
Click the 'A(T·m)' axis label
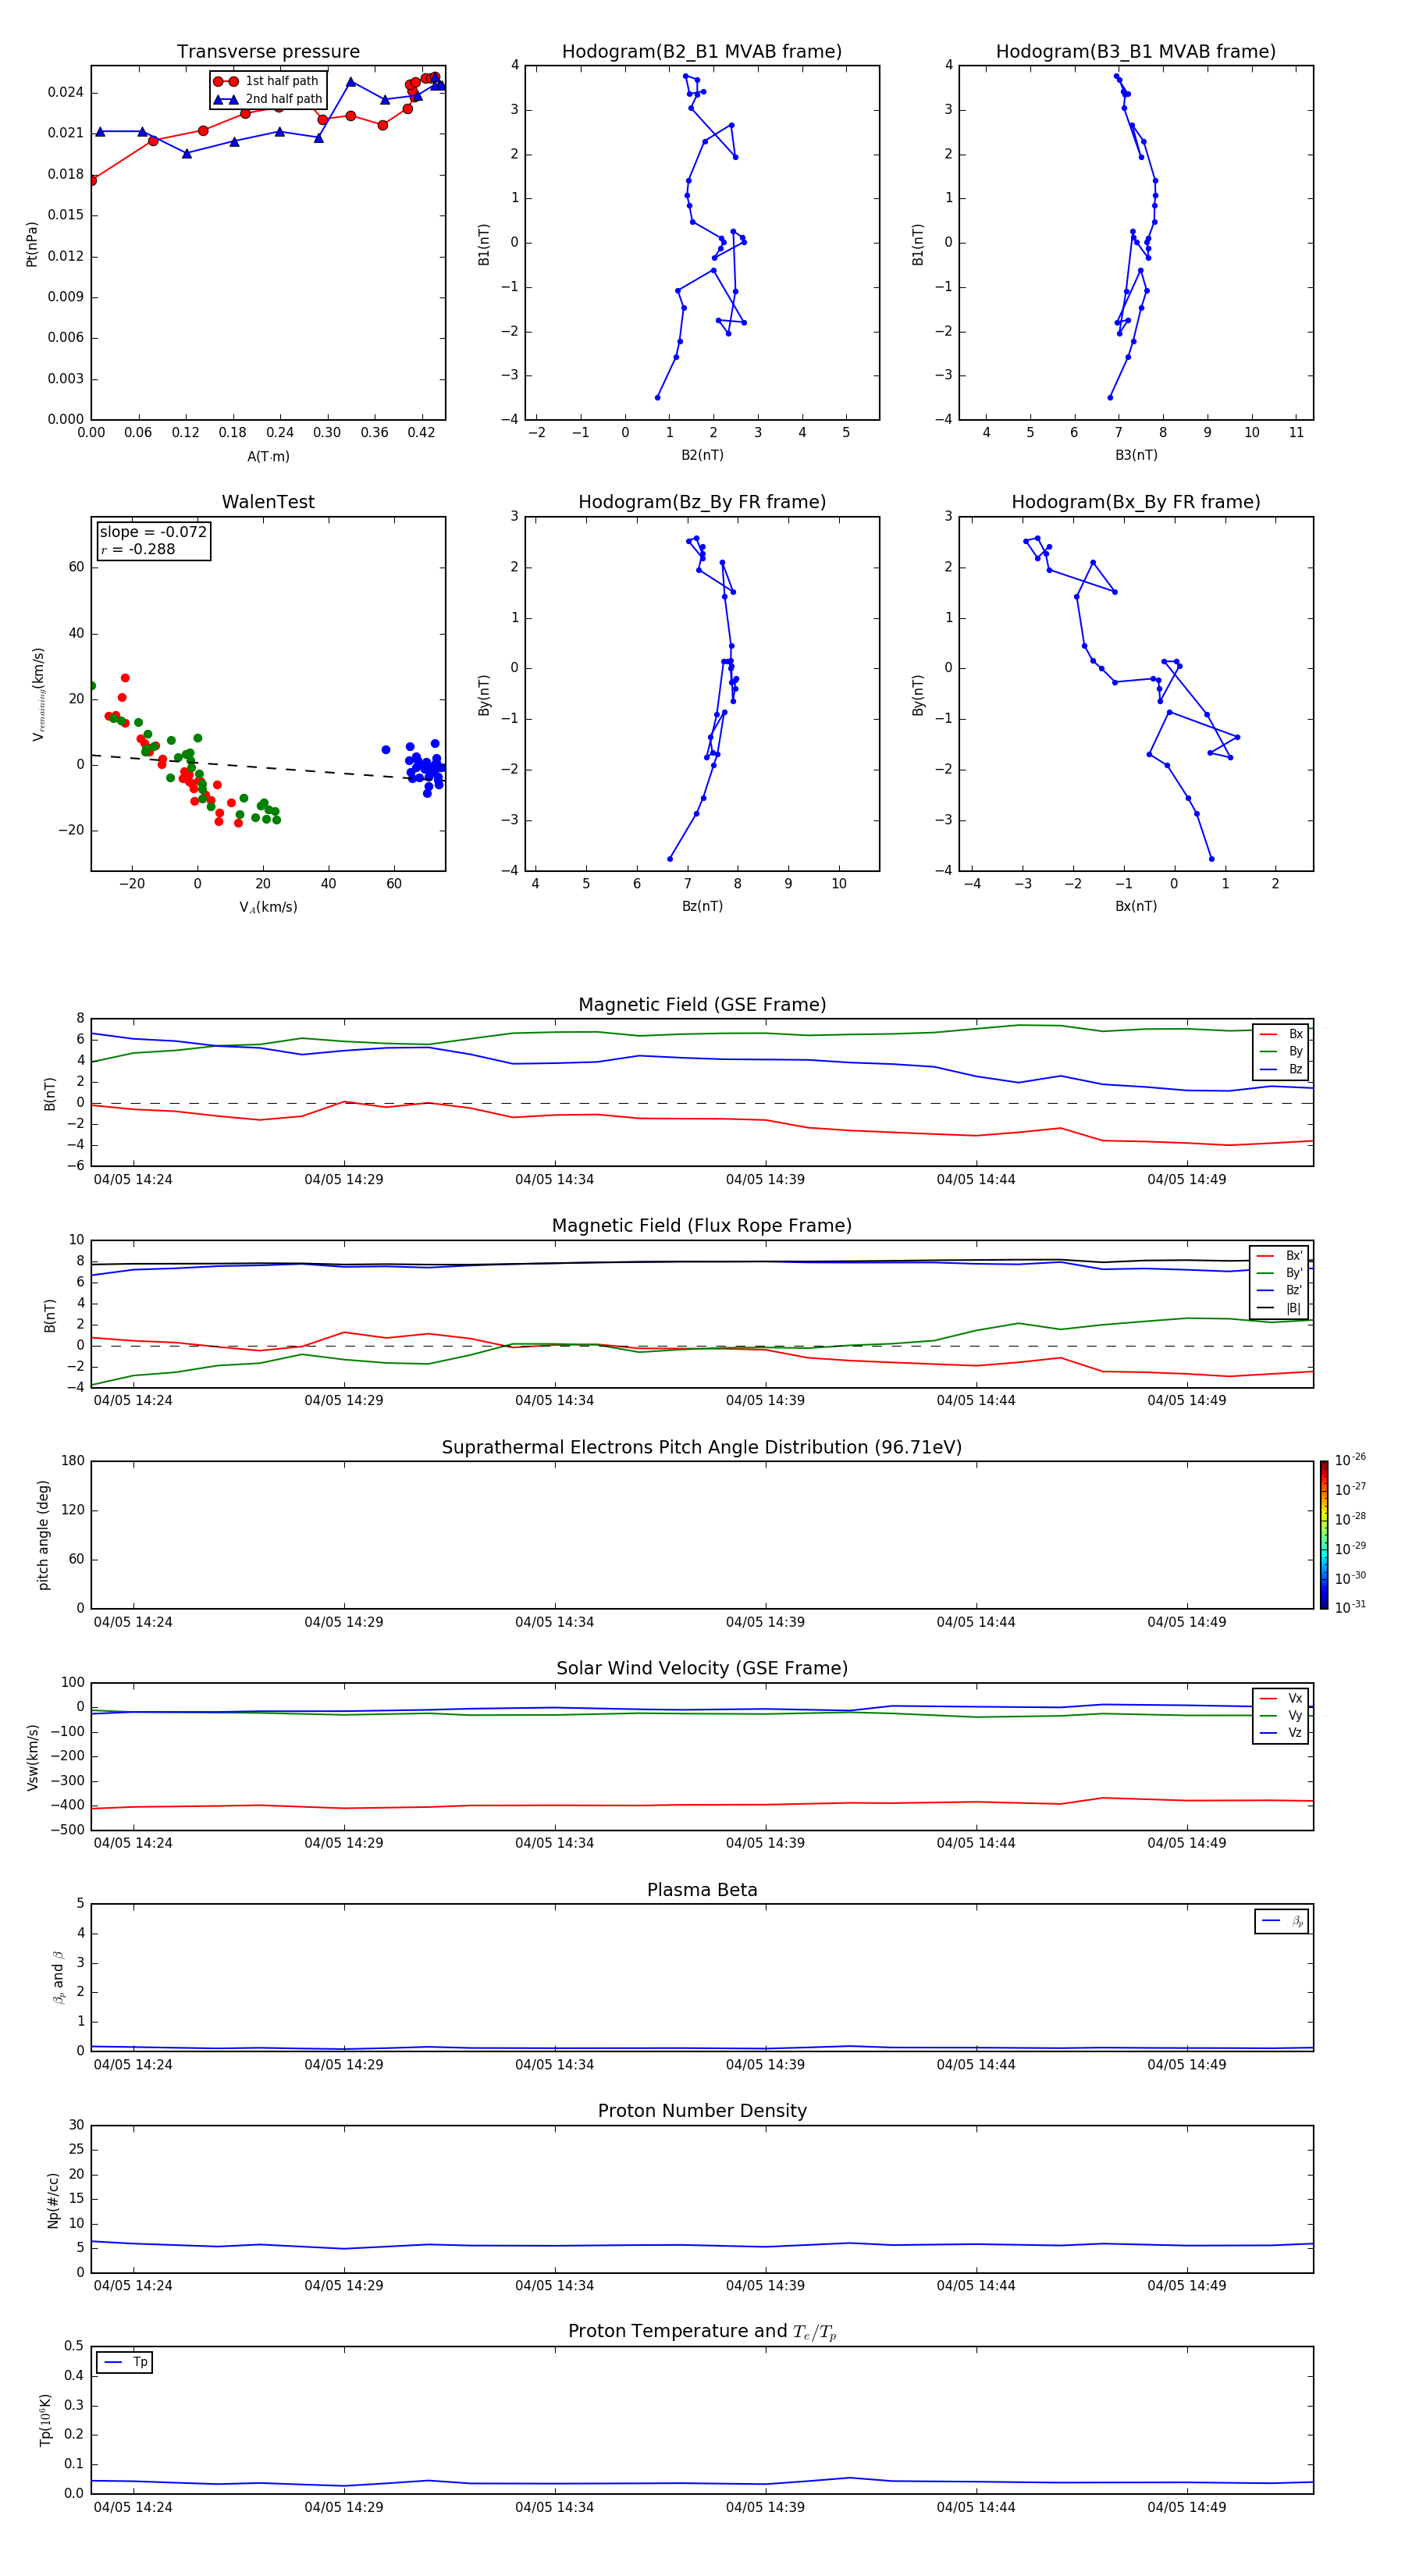[x=268, y=456]
